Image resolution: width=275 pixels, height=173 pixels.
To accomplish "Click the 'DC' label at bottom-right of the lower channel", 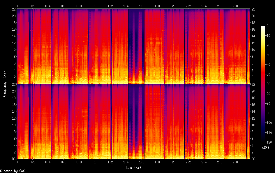I will (253, 159).
